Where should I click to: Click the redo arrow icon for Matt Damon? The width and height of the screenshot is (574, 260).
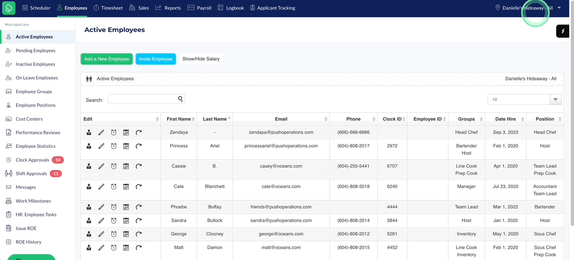(x=139, y=248)
